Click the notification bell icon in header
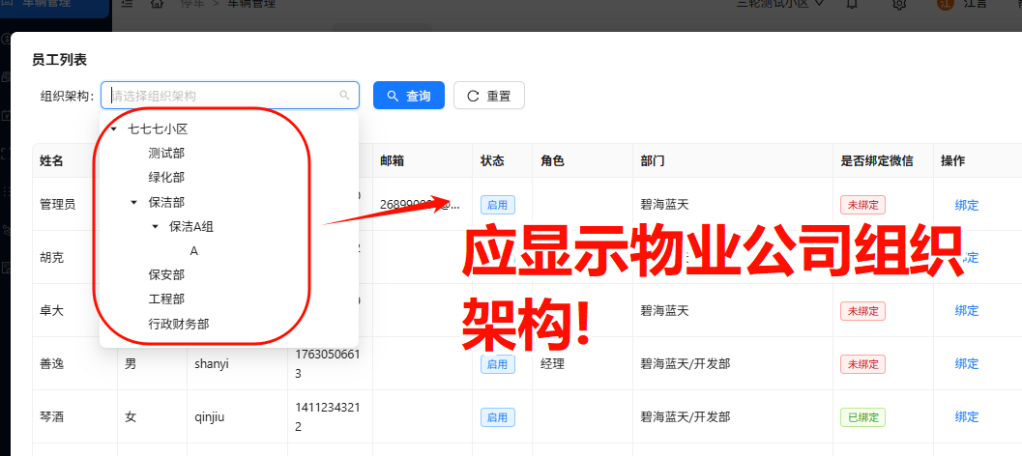Viewport: 1022px width, 456px height. 851,4
